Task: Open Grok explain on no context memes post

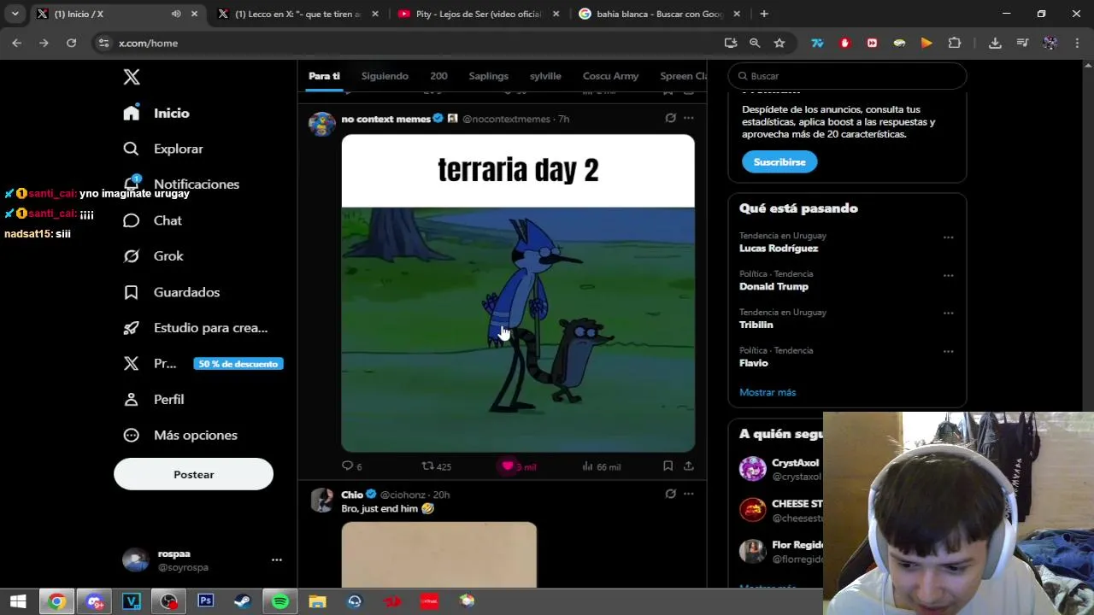Action: click(670, 118)
